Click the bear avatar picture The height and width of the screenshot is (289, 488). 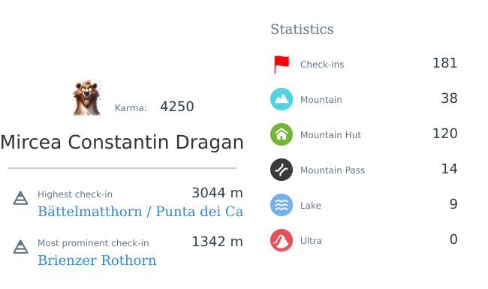pyautogui.click(x=87, y=98)
